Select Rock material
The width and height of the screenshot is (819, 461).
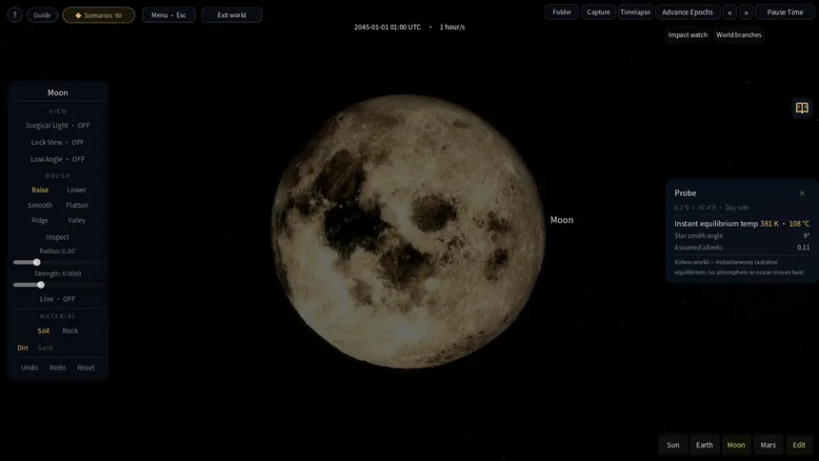(x=70, y=331)
